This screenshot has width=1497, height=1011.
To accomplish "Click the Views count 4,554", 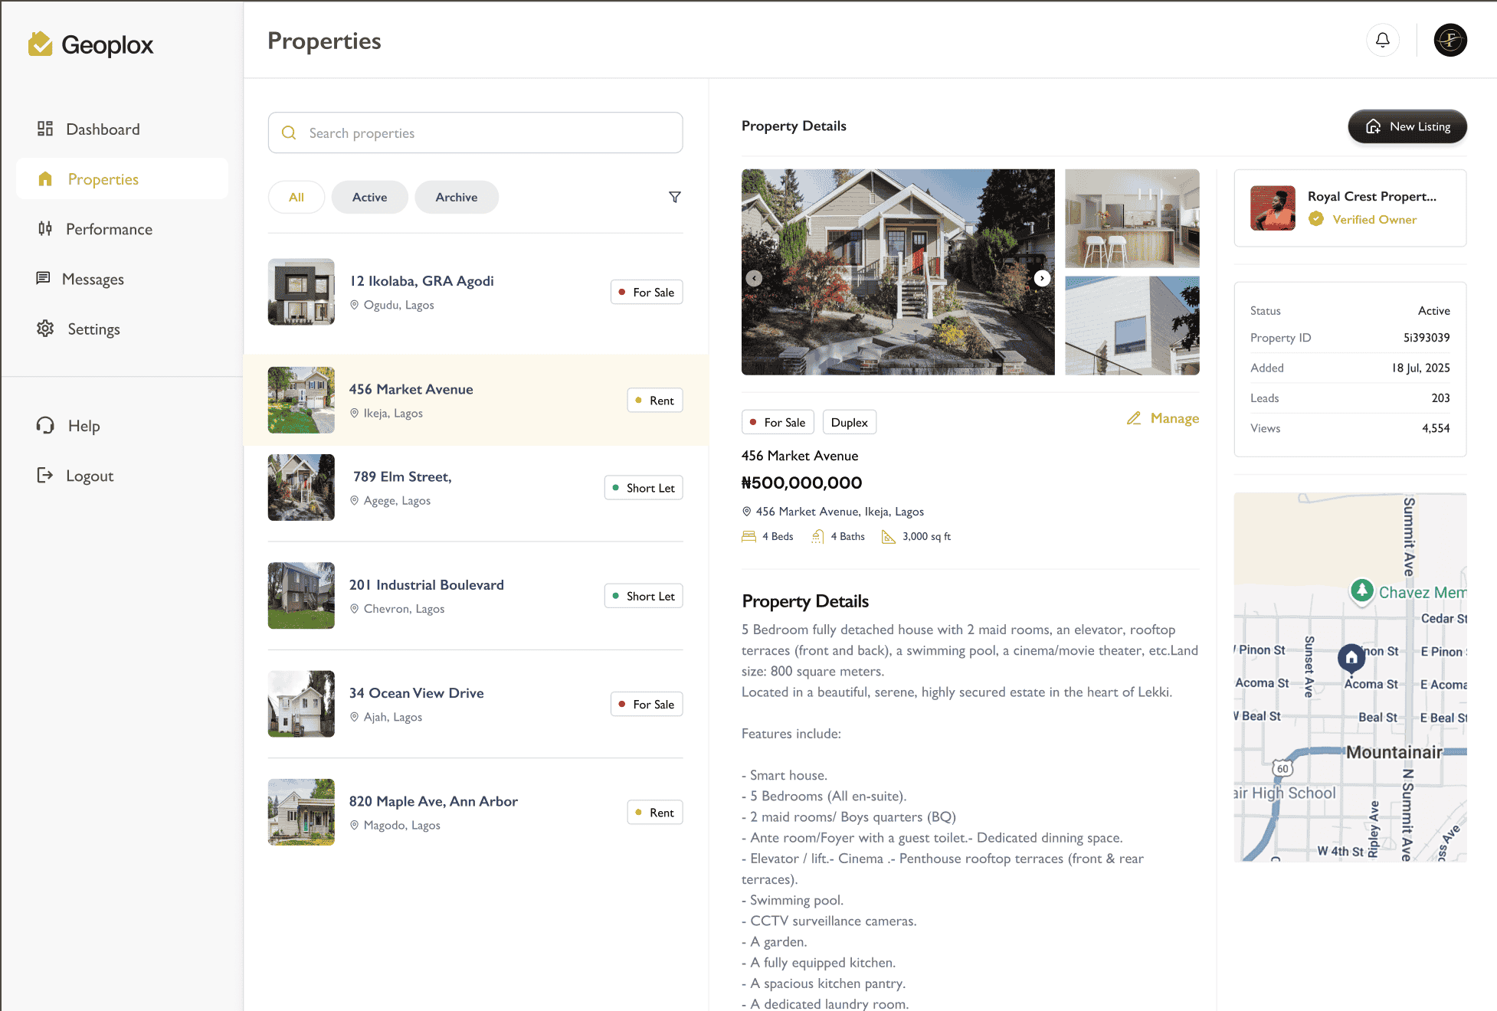I will pyautogui.click(x=1436, y=428).
